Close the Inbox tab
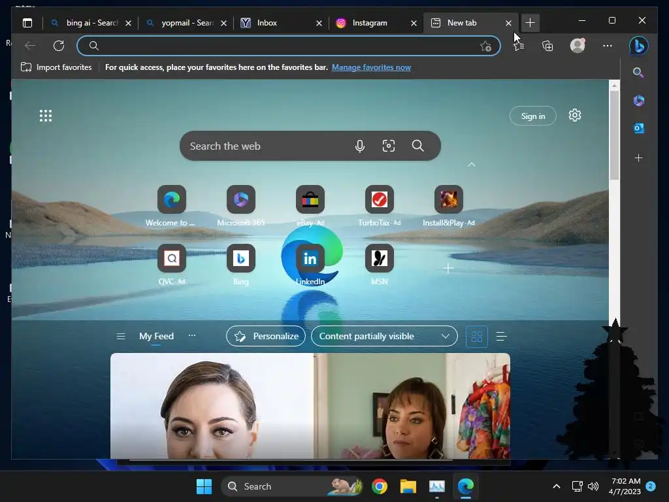The height and width of the screenshot is (502, 669). (319, 23)
